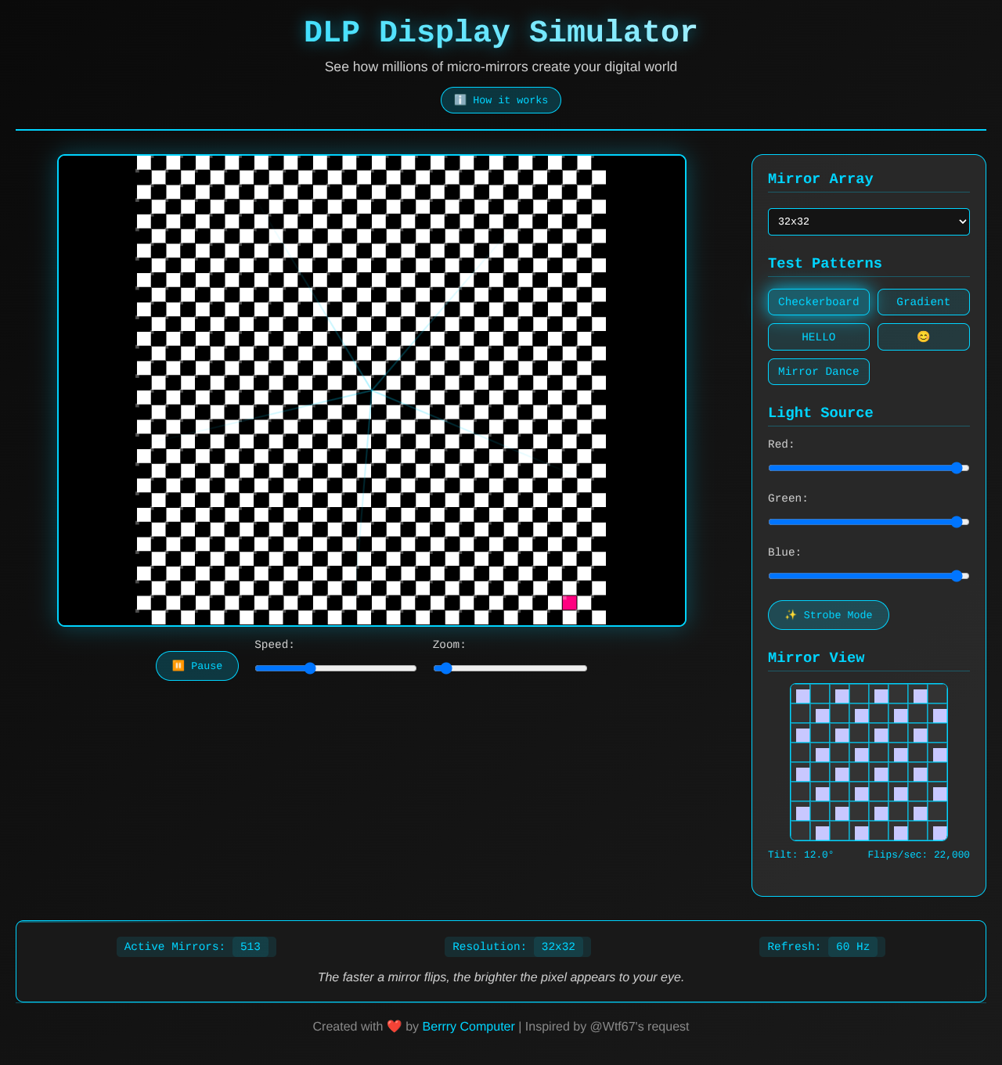Select the Gradient test pattern button
The width and height of the screenshot is (1002, 1065).
(923, 302)
